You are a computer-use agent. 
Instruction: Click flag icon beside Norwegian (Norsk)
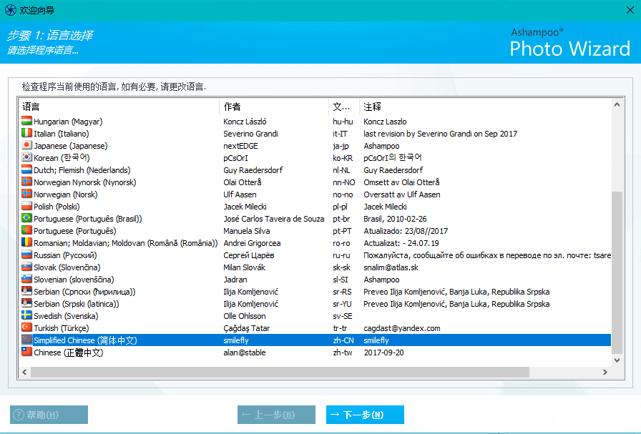[26, 194]
